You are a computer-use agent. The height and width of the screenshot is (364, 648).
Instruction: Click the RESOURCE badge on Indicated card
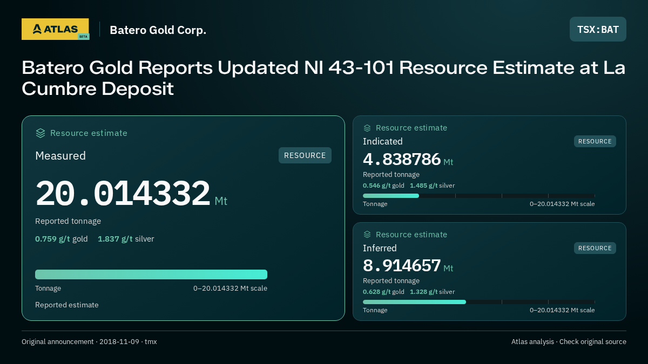(x=595, y=141)
